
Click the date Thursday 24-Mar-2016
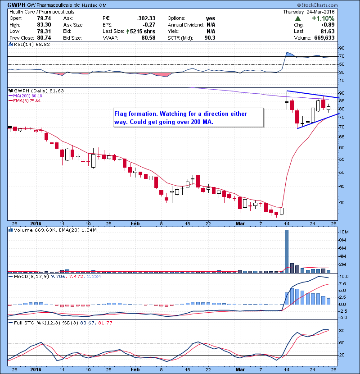pos(309,12)
